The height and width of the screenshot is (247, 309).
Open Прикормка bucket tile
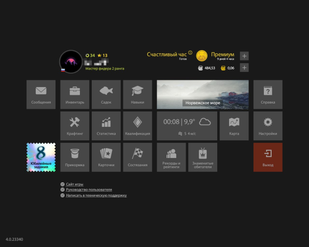click(75, 157)
